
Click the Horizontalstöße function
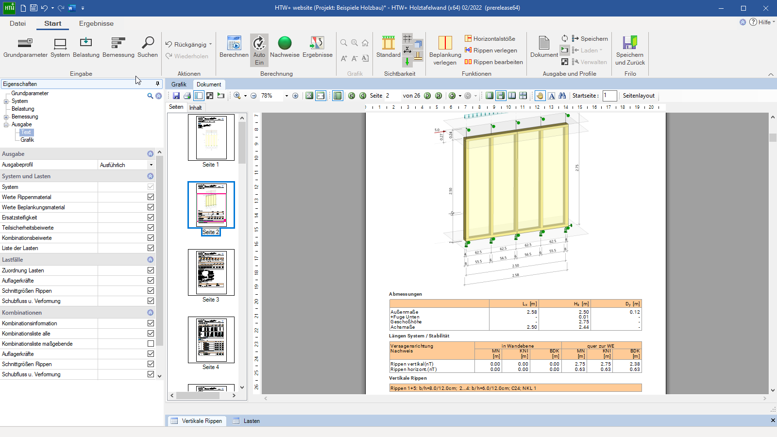pos(490,39)
